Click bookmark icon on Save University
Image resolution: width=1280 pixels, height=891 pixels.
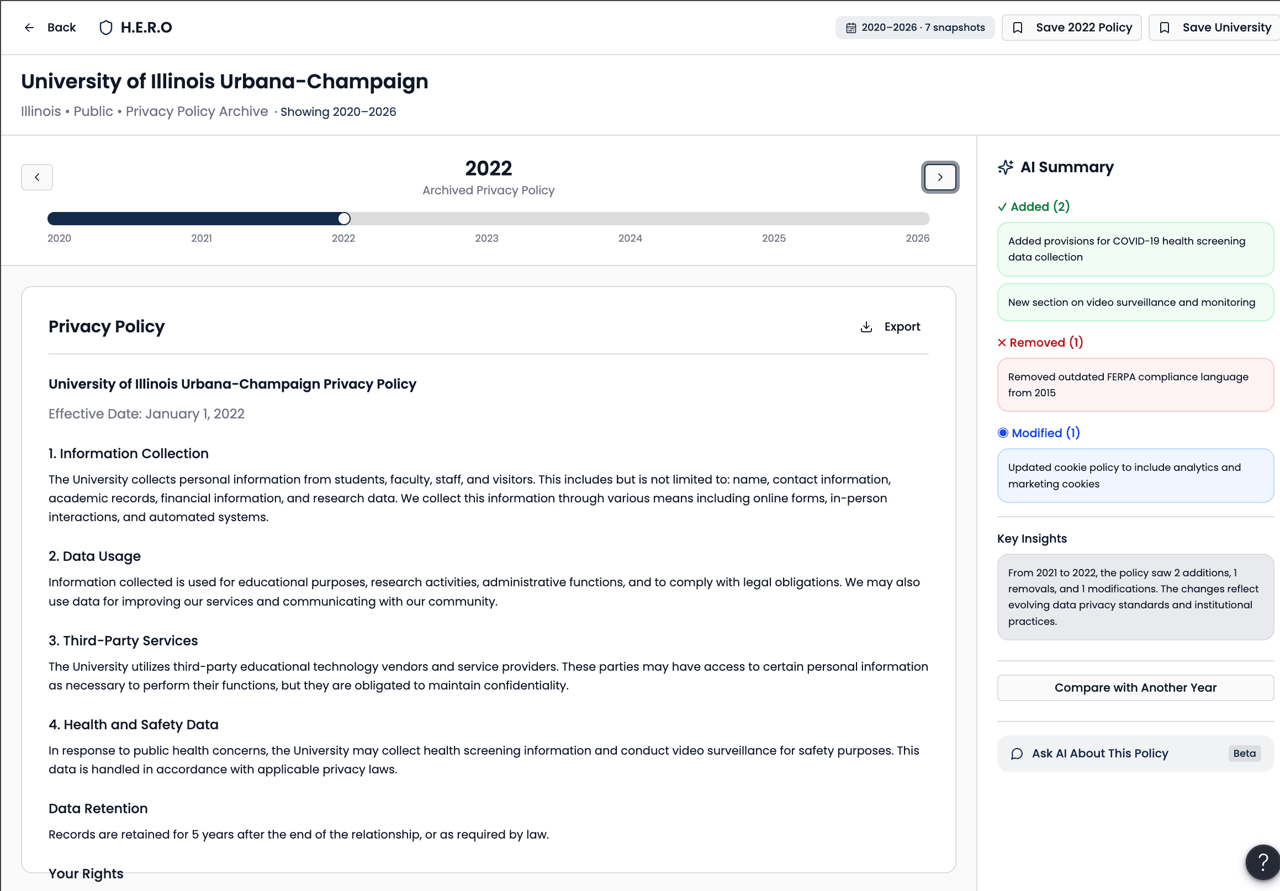(1165, 28)
